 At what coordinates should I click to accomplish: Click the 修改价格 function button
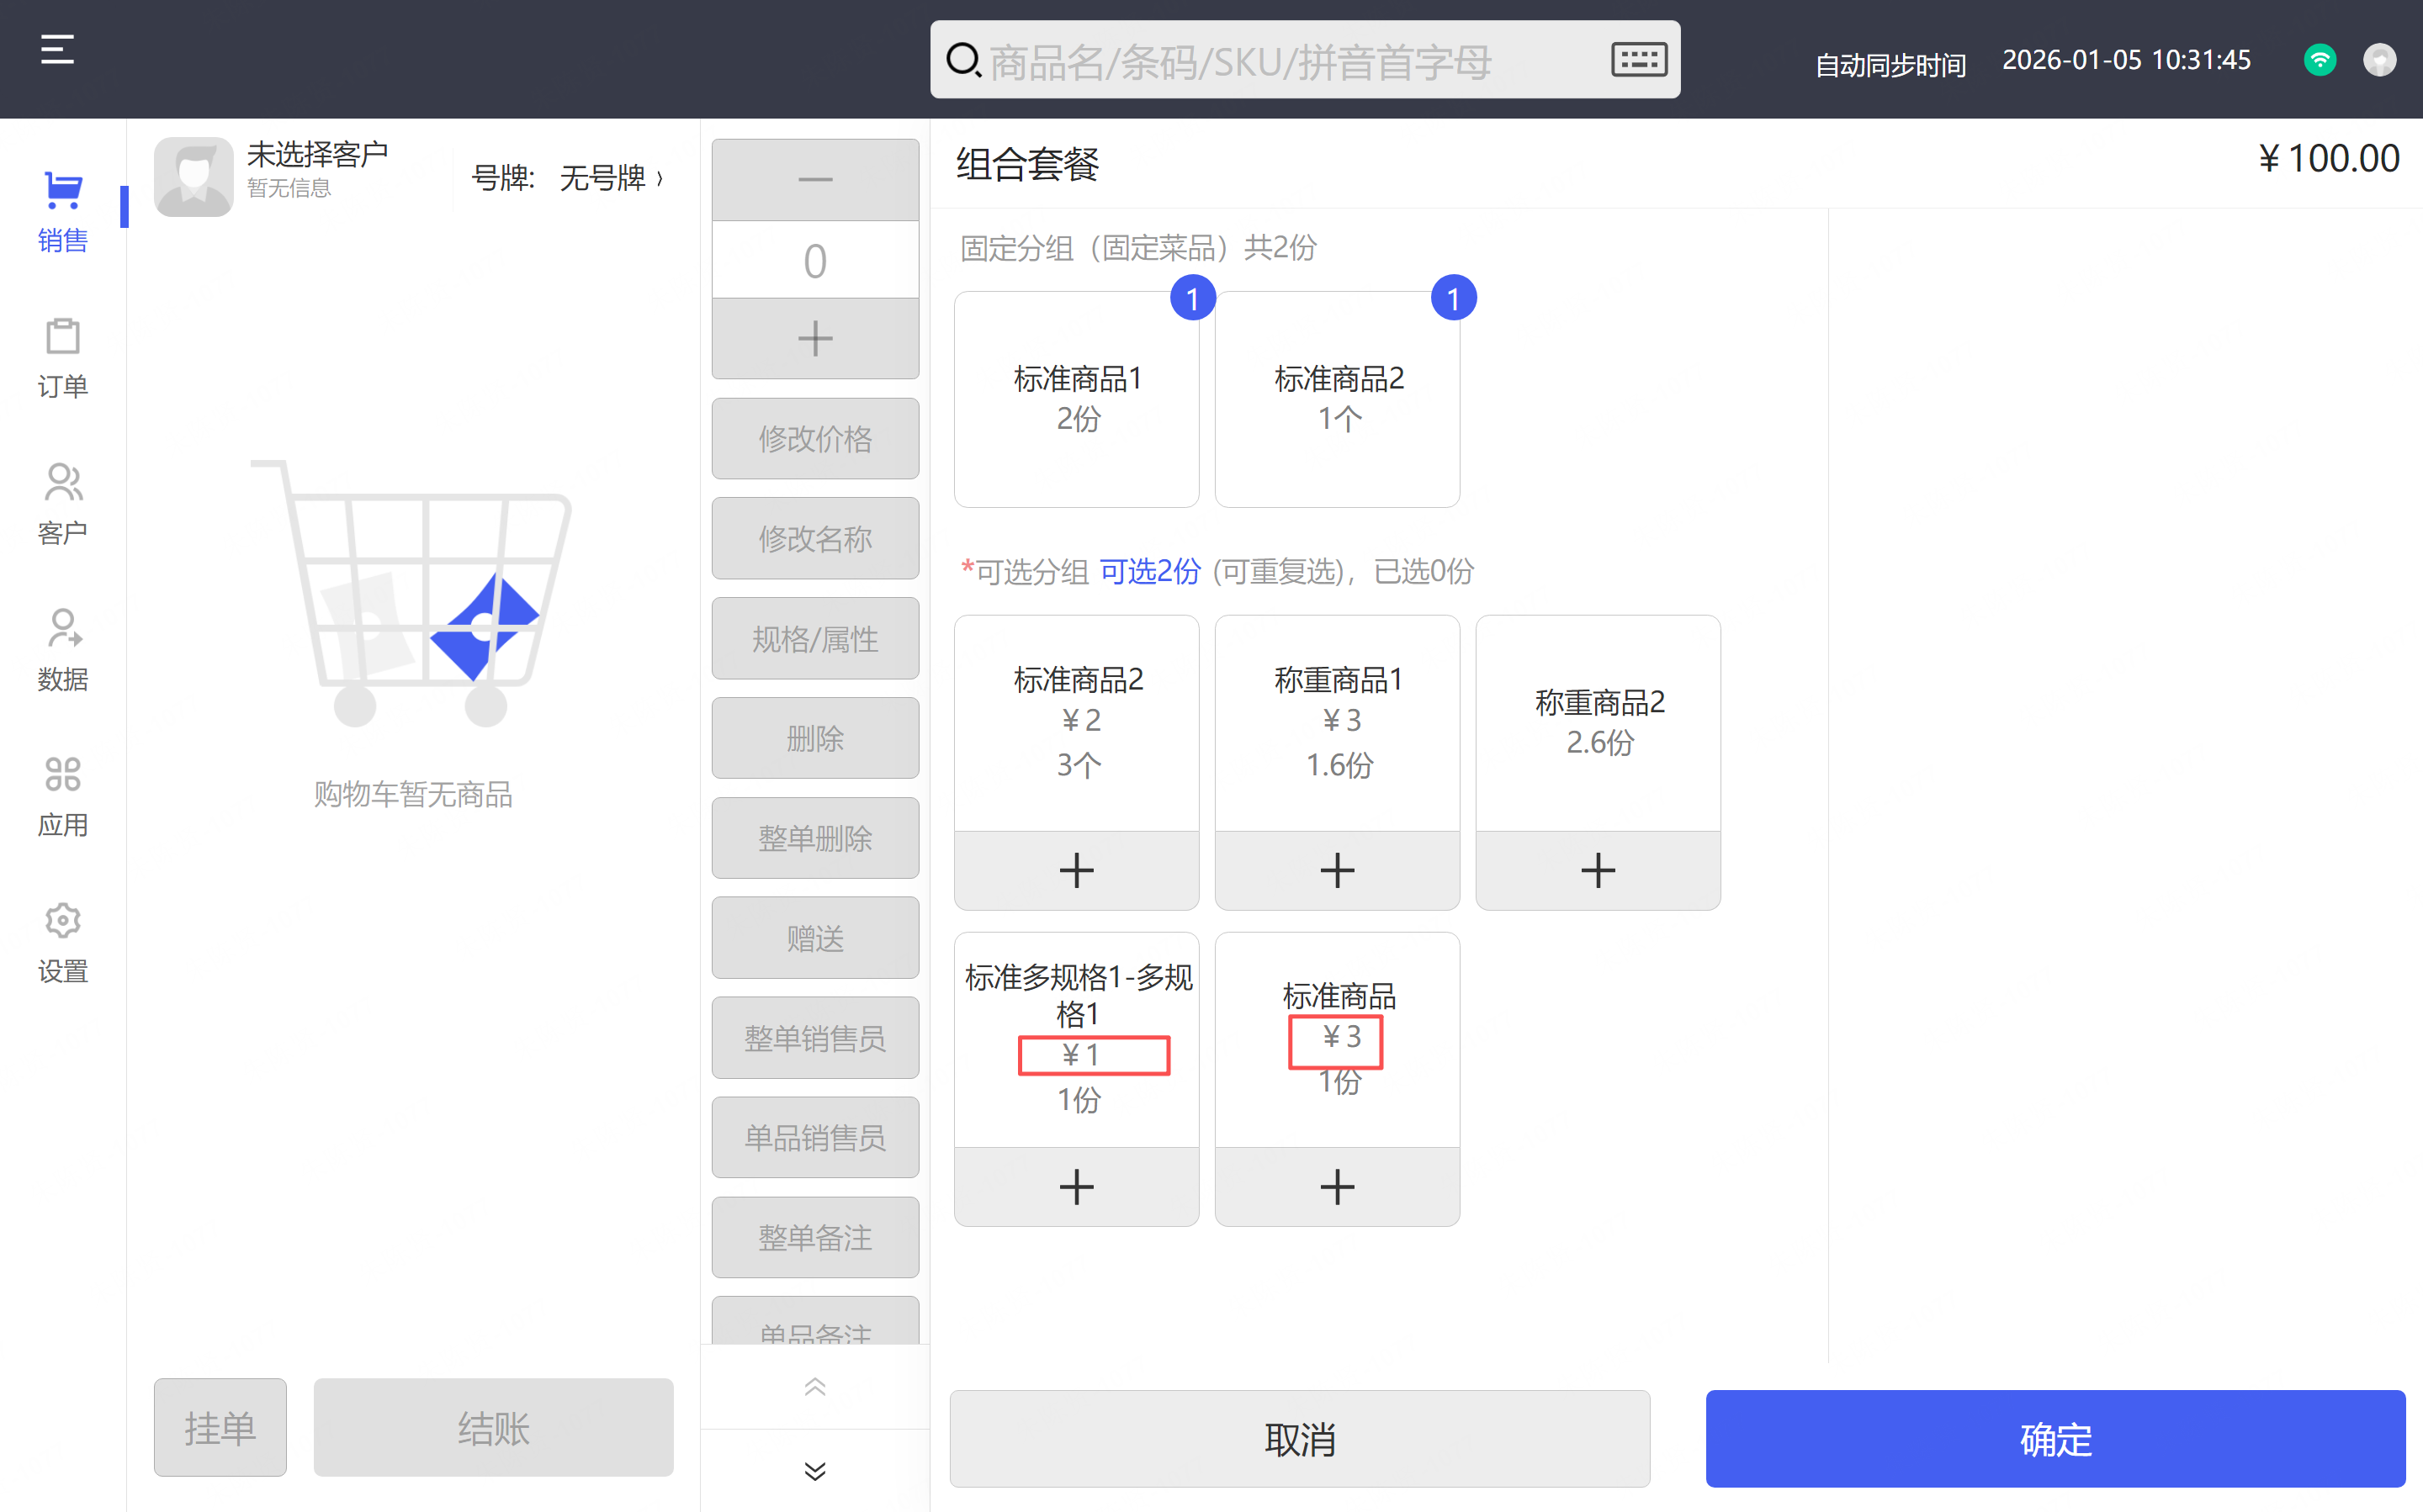pyautogui.click(x=814, y=439)
